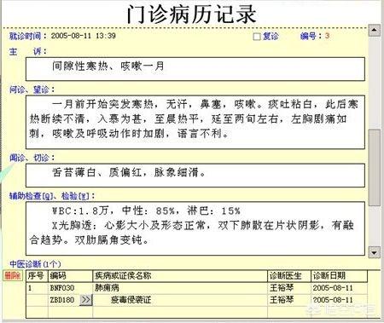Check the 复诊 checkbox
Screen dimensions: 384x323
pyautogui.click(x=257, y=37)
